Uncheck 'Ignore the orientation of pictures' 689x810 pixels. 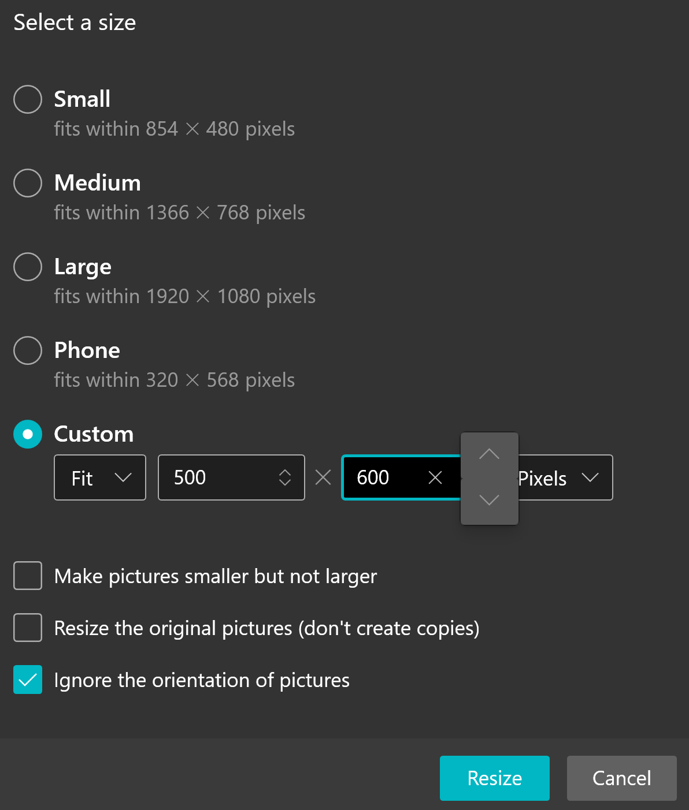pos(27,680)
